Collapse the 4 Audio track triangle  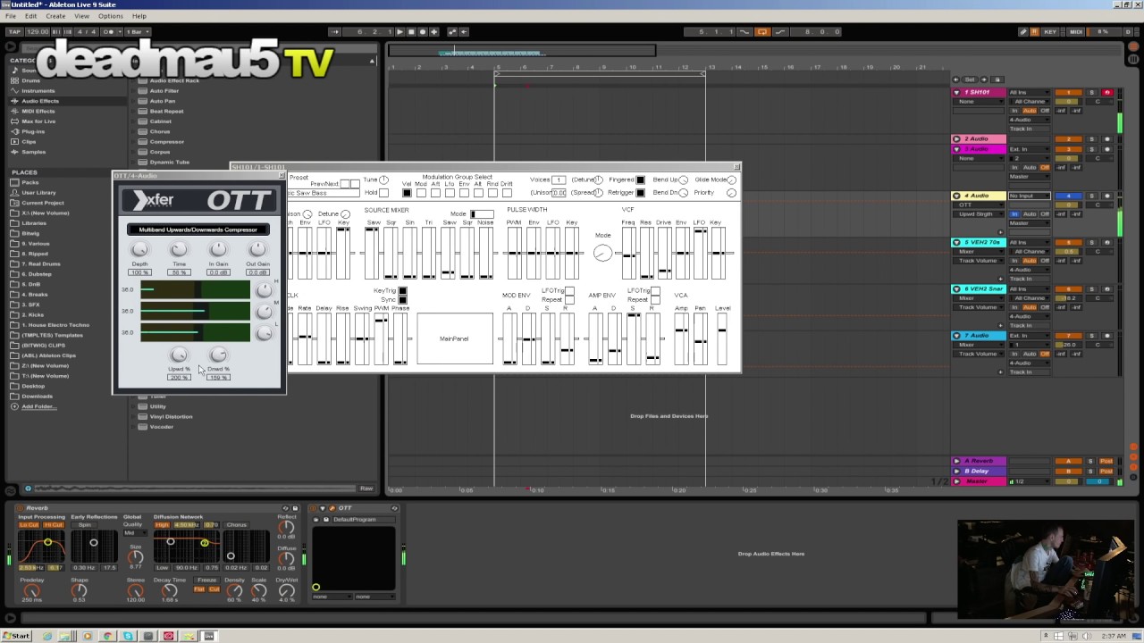click(956, 196)
